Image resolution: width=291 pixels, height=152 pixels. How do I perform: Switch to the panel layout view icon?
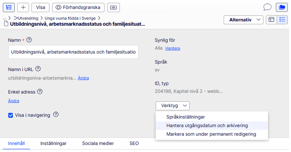point(272,20)
